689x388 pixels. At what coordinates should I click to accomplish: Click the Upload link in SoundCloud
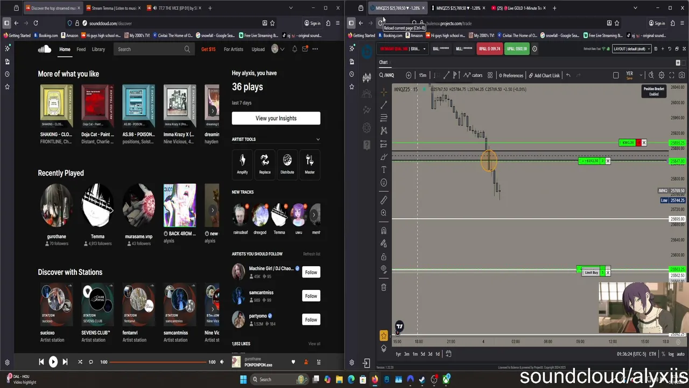pyautogui.click(x=258, y=49)
